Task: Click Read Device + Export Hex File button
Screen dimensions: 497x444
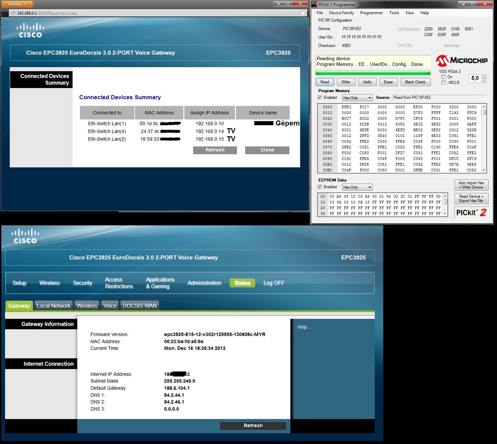Action: (x=471, y=199)
